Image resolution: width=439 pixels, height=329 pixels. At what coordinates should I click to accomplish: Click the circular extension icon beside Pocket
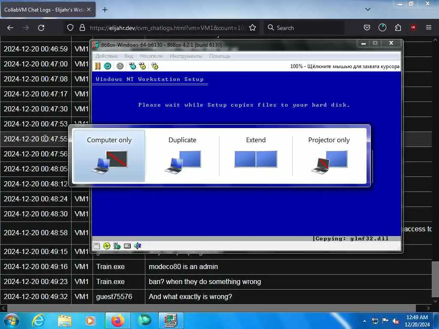tap(382, 28)
